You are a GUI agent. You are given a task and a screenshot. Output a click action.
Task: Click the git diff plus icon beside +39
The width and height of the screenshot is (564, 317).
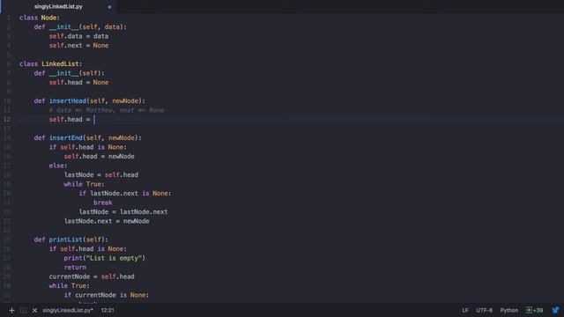click(529, 310)
